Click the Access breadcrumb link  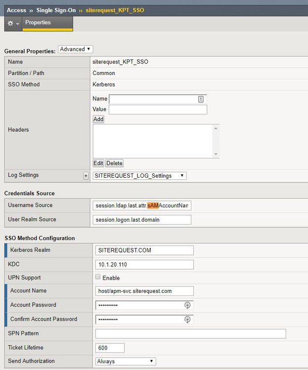click(16, 10)
